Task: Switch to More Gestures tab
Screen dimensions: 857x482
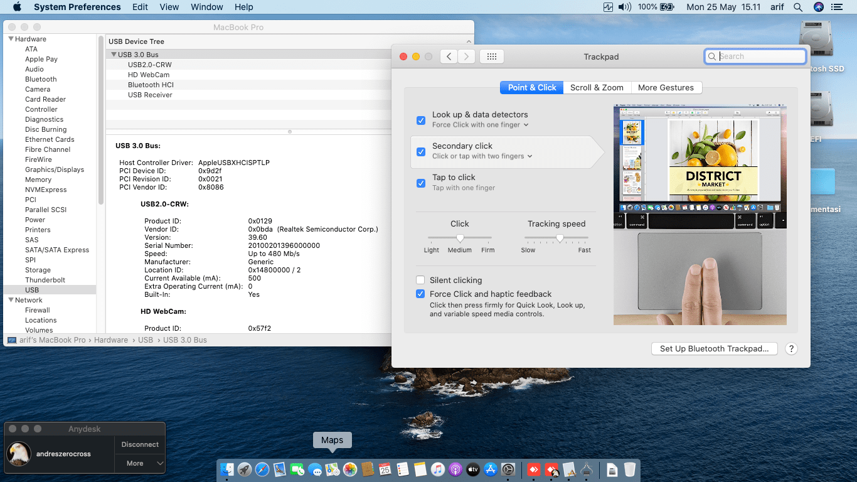Action: point(666,87)
